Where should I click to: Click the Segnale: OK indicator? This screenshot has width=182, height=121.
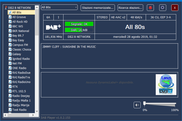coord(79,24)
